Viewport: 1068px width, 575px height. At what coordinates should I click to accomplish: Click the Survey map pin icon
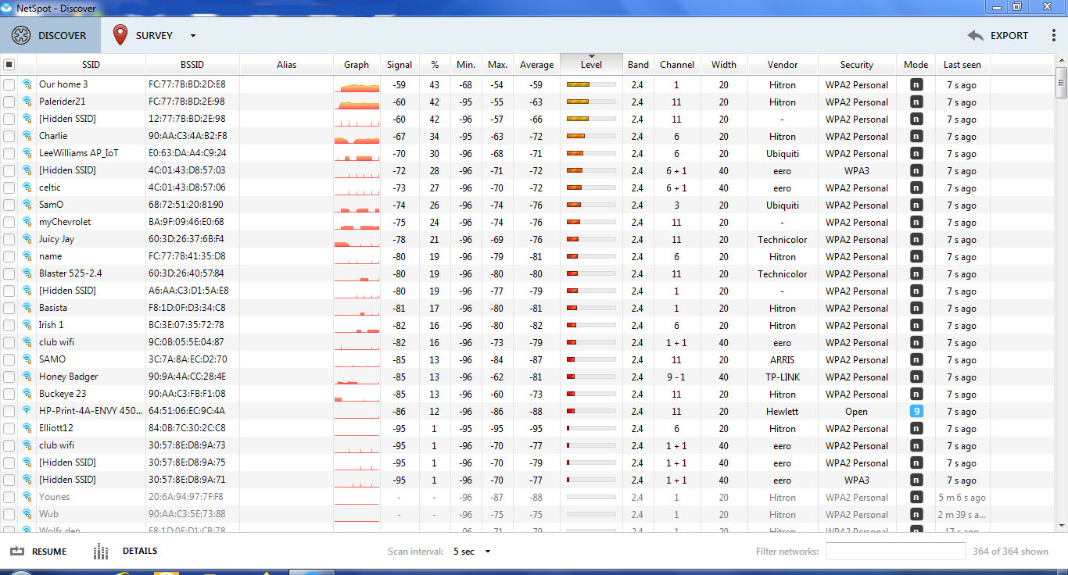120,35
